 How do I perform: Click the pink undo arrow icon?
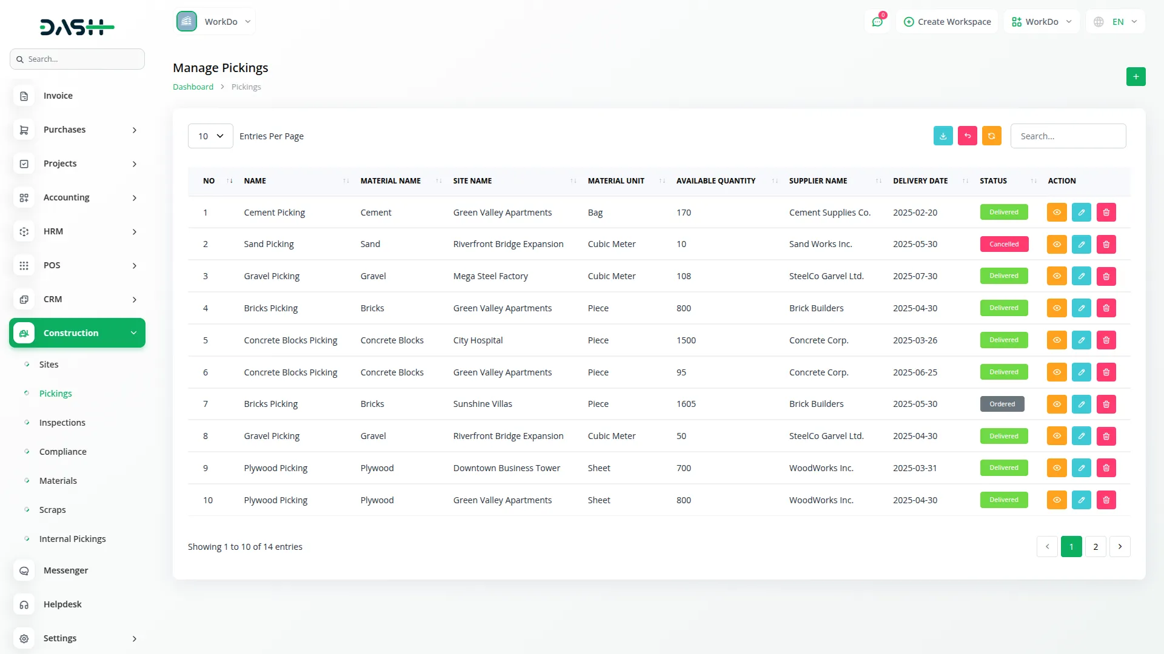point(967,136)
